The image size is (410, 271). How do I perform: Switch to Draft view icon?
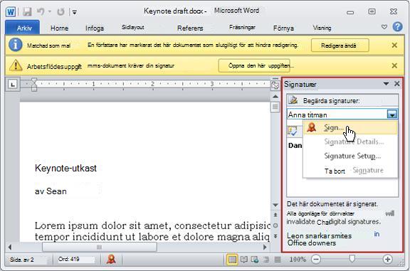click(x=278, y=260)
